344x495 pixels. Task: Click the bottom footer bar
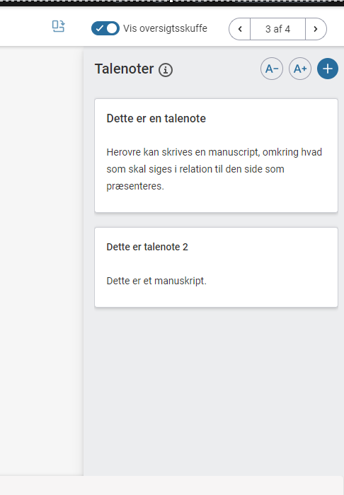pos(172,485)
